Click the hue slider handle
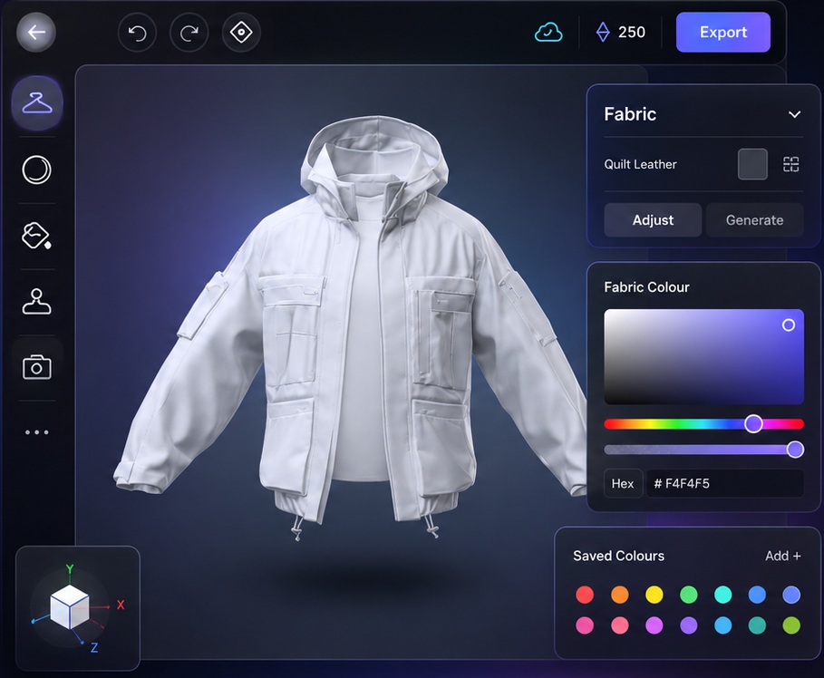Image resolution: width=824 pixels, height=678 pixels. point(753,423)
